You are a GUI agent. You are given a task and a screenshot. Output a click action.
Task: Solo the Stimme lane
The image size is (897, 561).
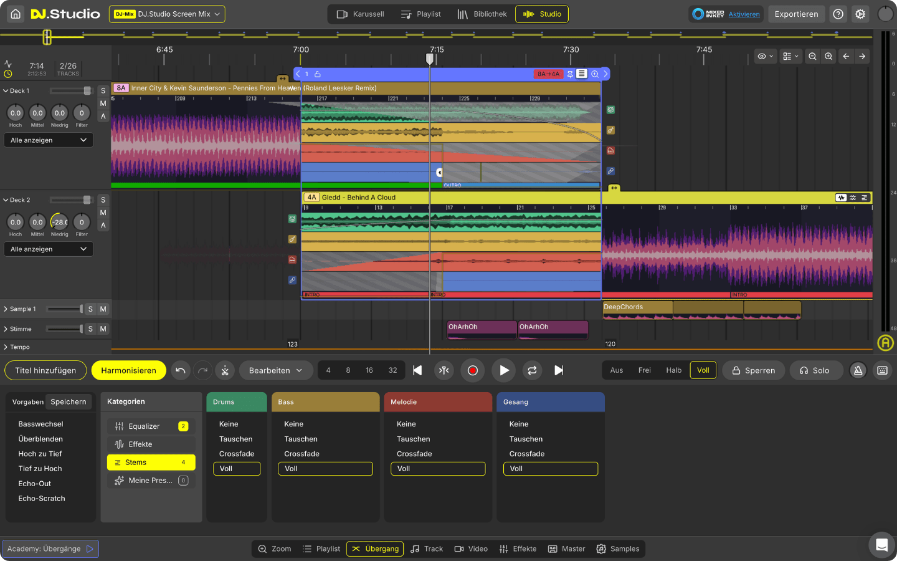[x=90, y=329]
